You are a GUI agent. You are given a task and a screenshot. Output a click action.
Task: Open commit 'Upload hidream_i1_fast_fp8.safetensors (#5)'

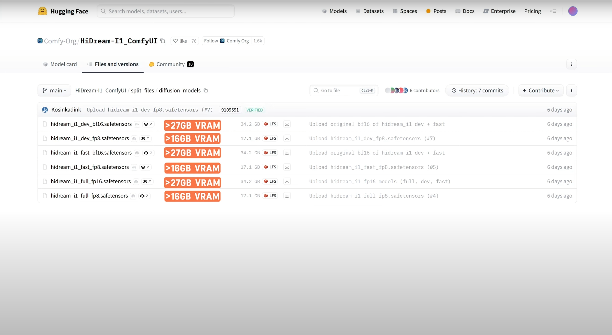click(374, 167)
